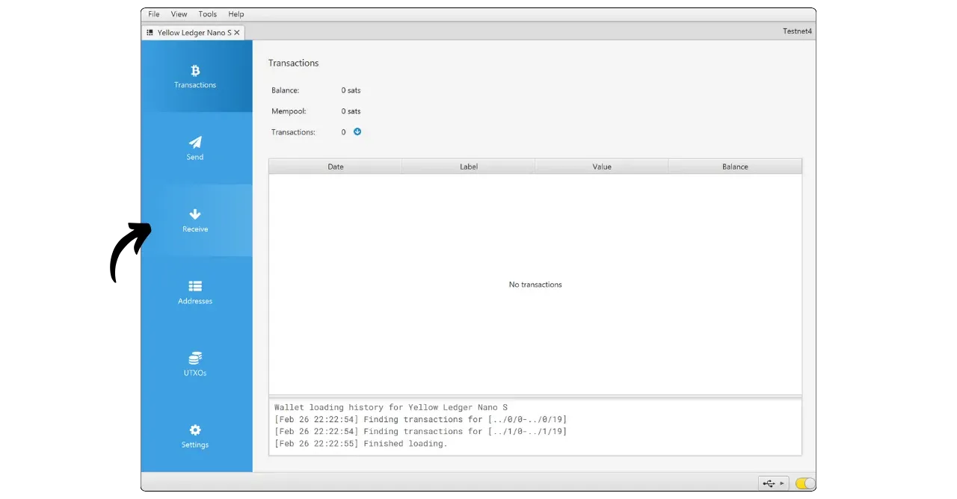Open the Transactions view via Bitcoin icon
The image size is (957, 499).
[x=195, y=71]
